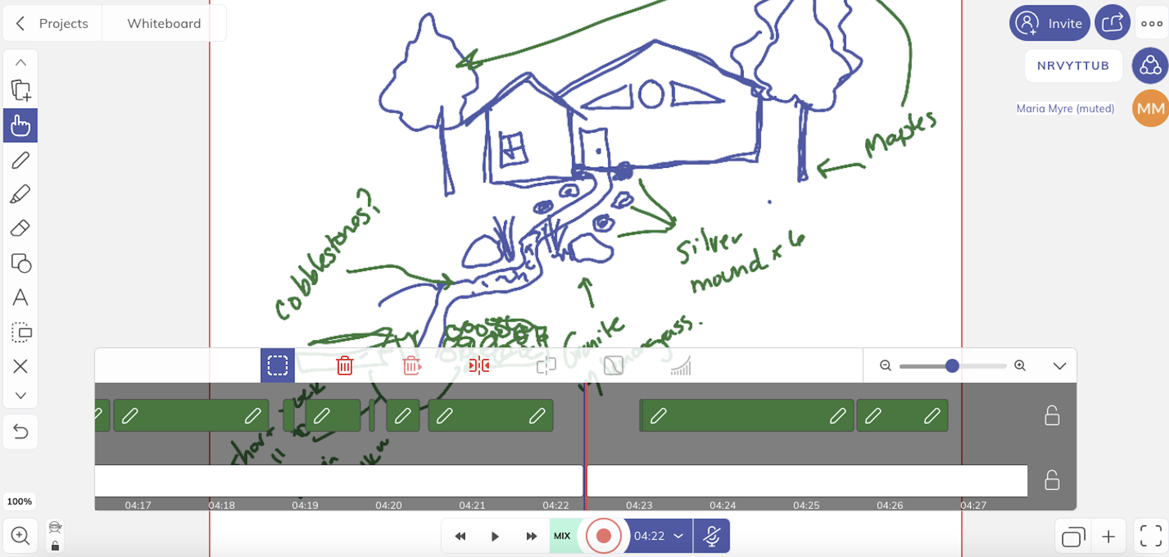The image size is (1169, 557).
Task: Select the Eraser tool
Action: click(20, 228)
